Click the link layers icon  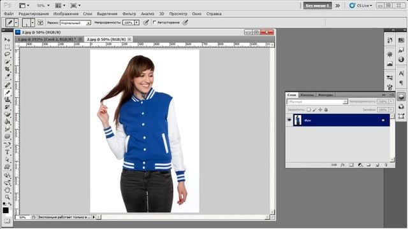click(334, 165)
